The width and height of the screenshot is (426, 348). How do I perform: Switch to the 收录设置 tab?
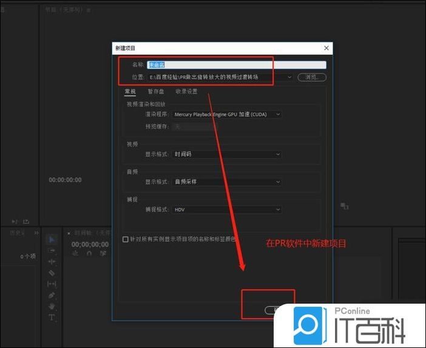[186, 91]
